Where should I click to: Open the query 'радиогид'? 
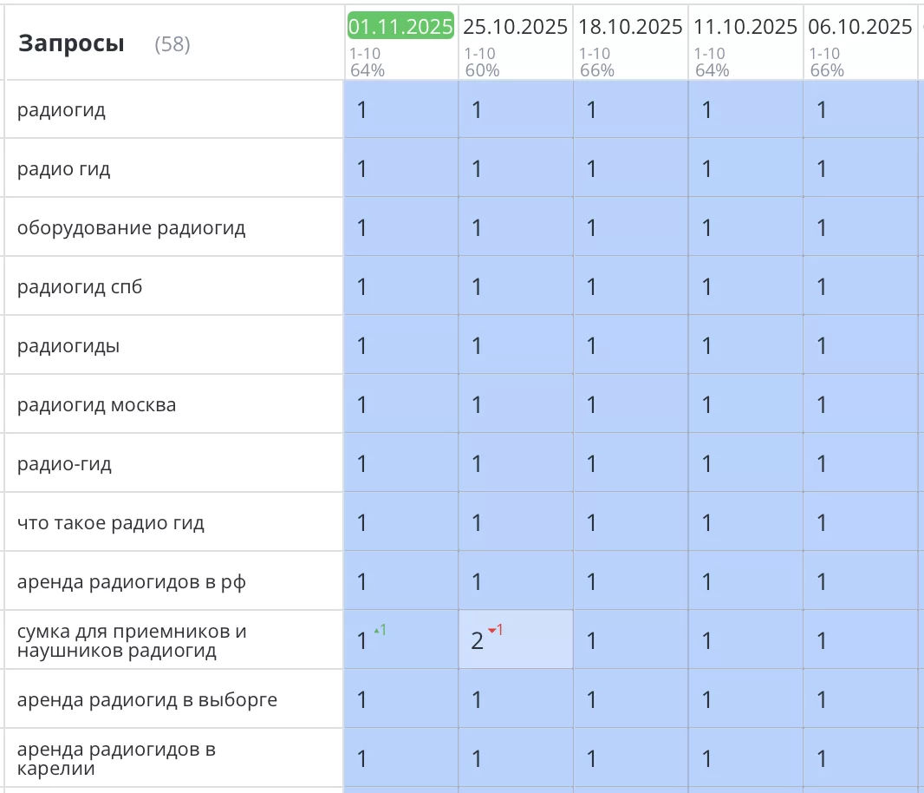pos(62,110)
